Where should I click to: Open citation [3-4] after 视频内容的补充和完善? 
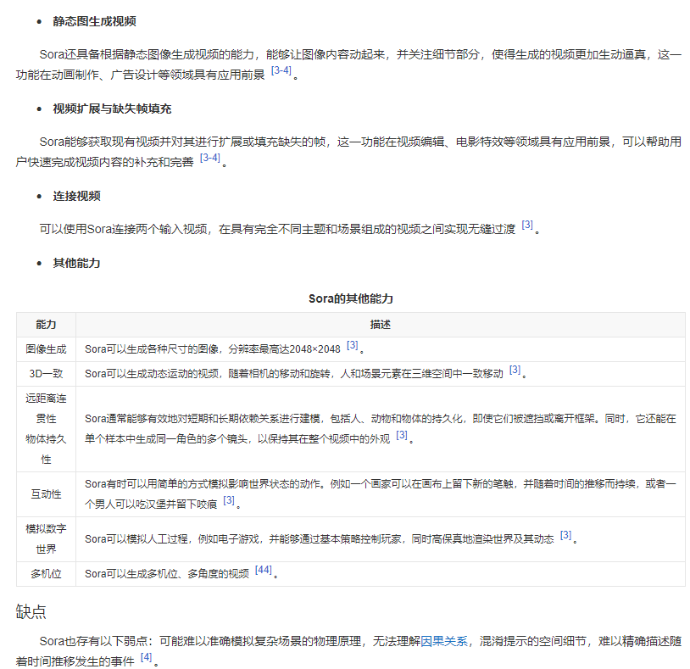[210, 158]
